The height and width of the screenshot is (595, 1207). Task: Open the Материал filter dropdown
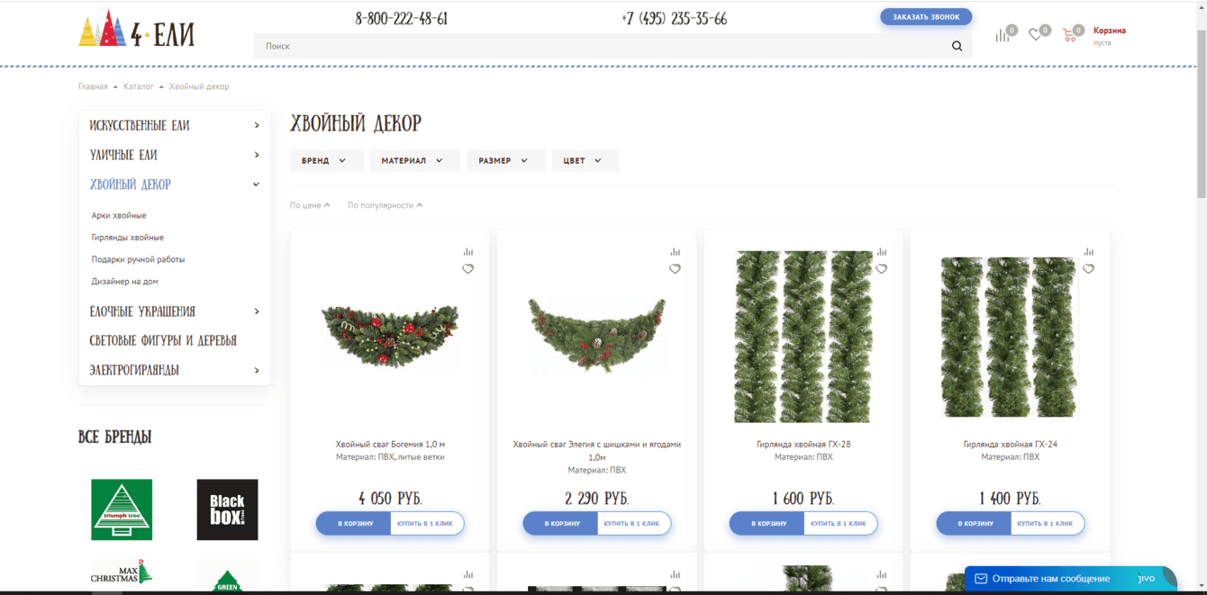[x=414, y=161]
